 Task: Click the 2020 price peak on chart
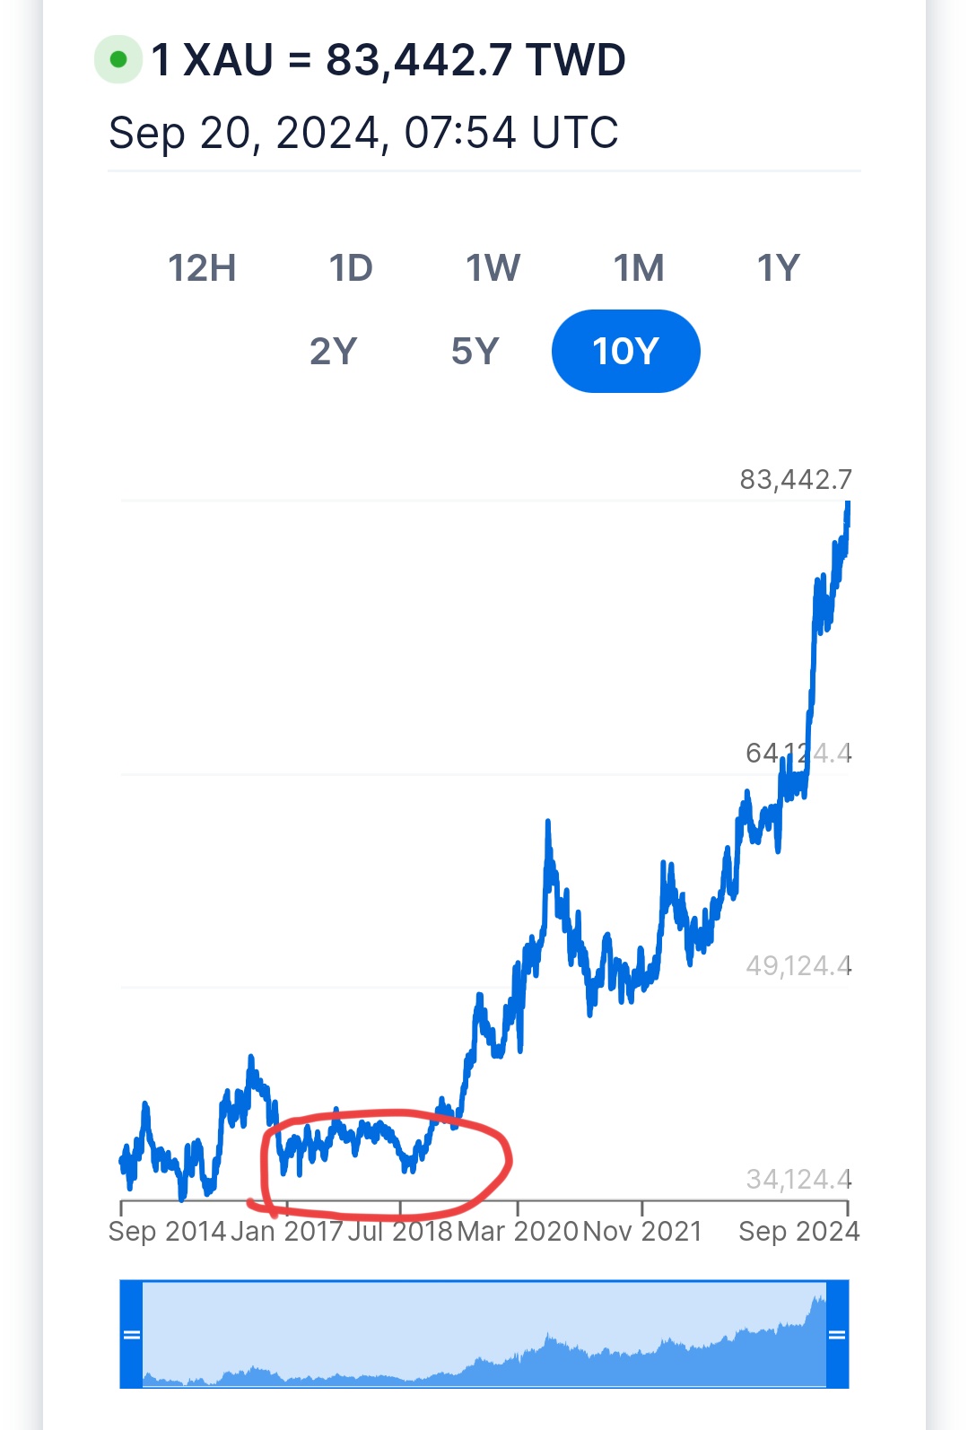point(547,824)
